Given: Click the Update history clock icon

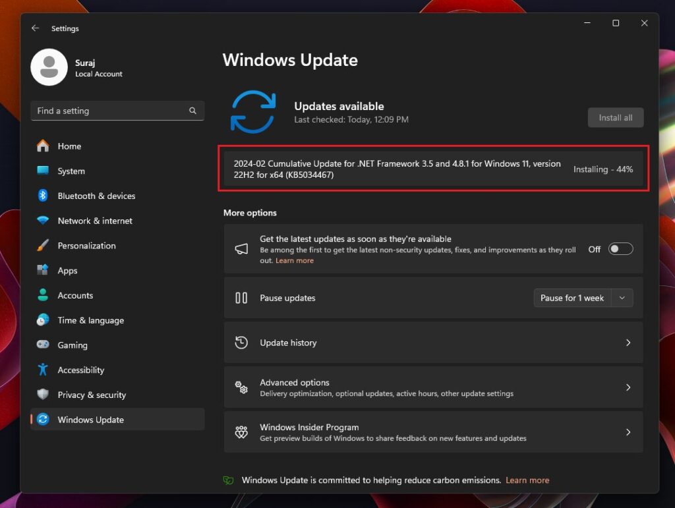Looking at the screenshot, I should click(241, 343).
